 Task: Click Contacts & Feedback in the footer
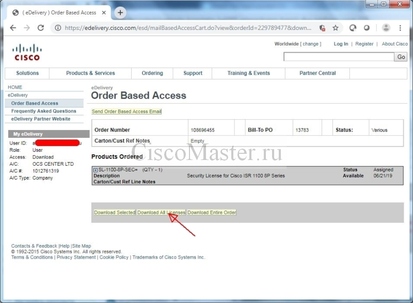34,246
